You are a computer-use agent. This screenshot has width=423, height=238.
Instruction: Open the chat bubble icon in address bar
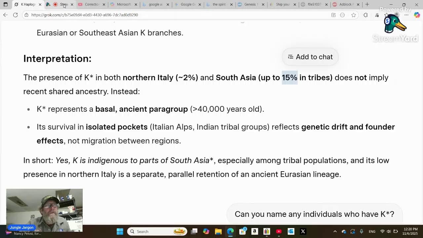342,15
